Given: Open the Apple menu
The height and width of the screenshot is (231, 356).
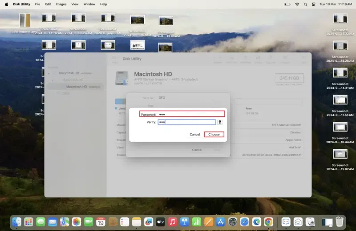Looking at the screenshot, I should click(6, 4).
